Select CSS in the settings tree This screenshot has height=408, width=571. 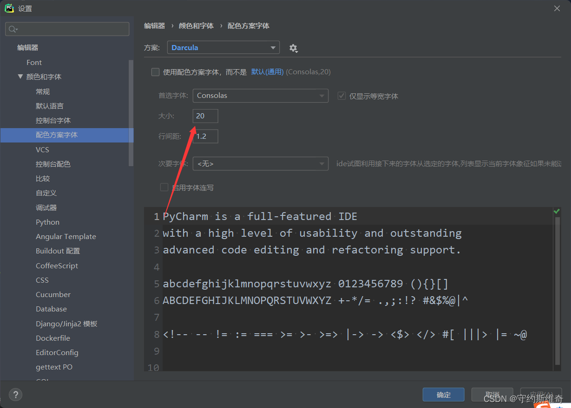pyautogui.click(x=42, y=280)
